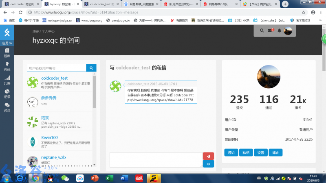Click the blue code insert button

point(208,164)
